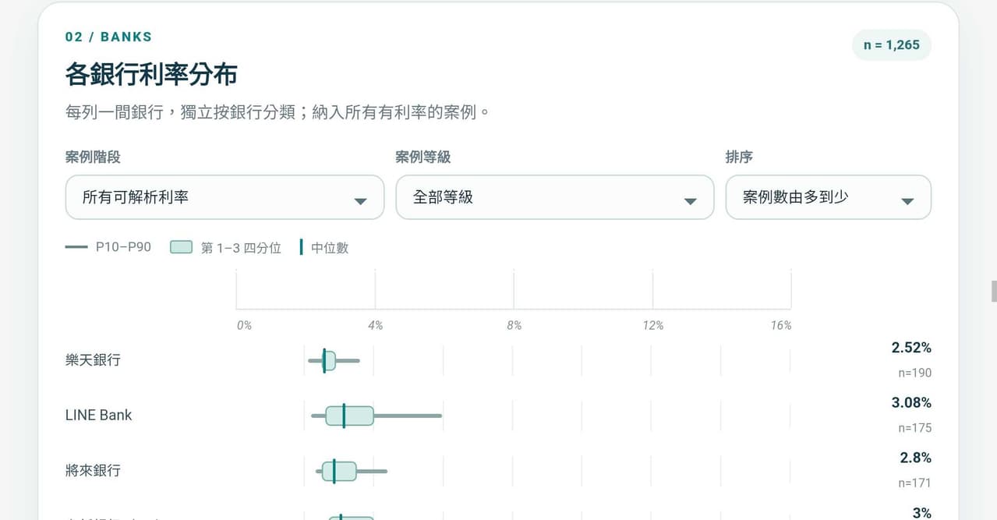This screenshot has width=997, height=520.
Task: Click the 各銀行利率分布 section heading
Action: click(x=151, y=75)
